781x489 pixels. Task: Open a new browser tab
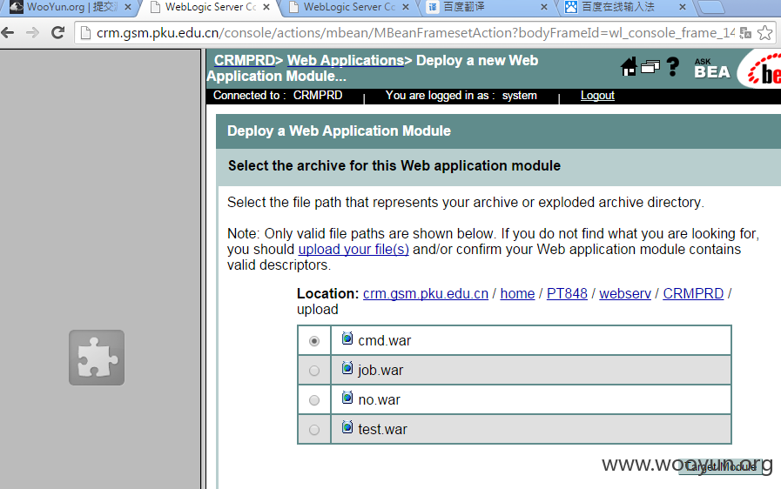tap(710, 8)
